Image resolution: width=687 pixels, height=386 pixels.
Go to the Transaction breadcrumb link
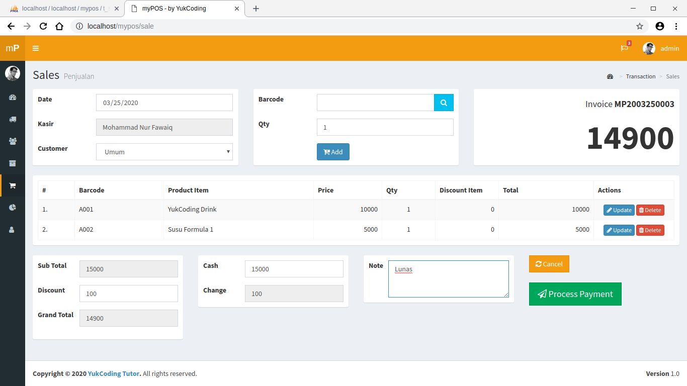[x=640, y=76]
